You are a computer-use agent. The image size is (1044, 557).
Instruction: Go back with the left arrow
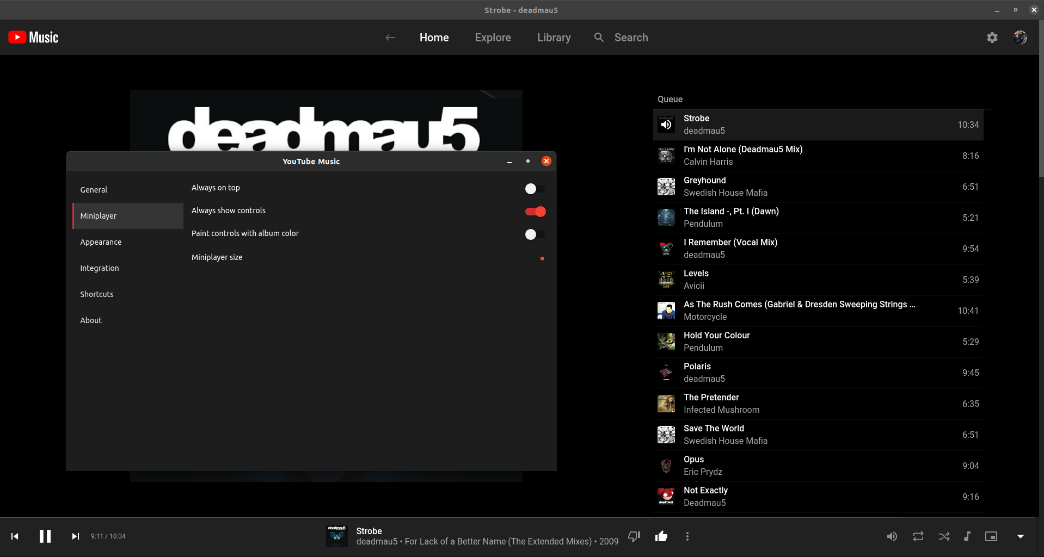click(390, 38)
